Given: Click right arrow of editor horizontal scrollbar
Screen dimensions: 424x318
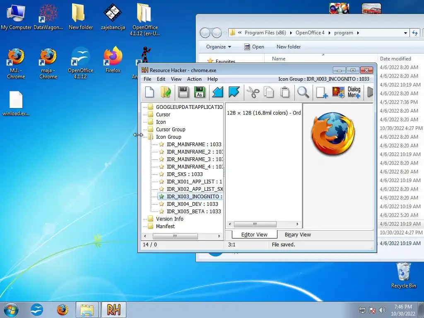Looking at the screenshot, I should (297, 224).
